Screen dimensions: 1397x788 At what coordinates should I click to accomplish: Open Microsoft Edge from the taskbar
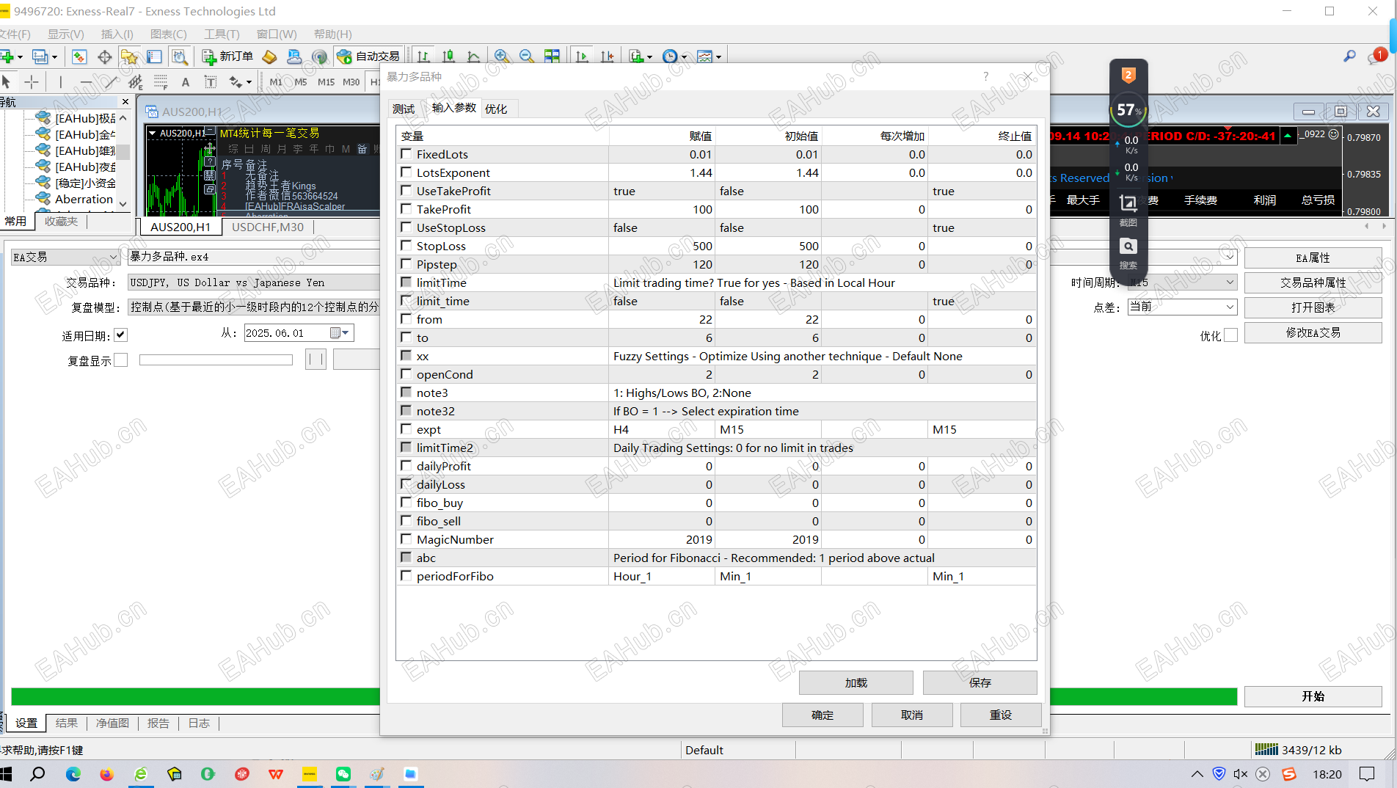(73, 774)
